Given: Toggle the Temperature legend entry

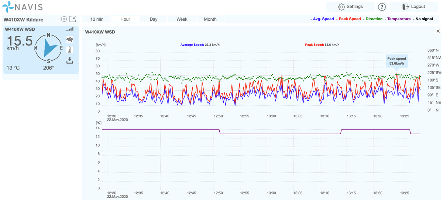Looking at the screenshot, I should pyautogui.click(x=398, y=19).
